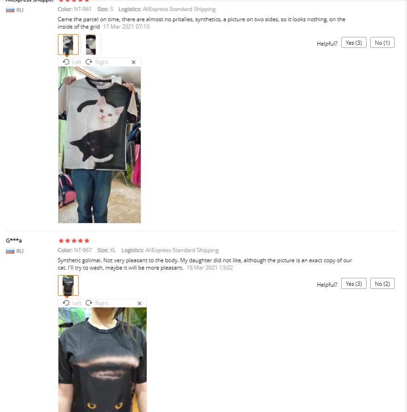
Task: Click five-star rating of G***a's review
Action: pyautogui.click(x=74, y=241)
